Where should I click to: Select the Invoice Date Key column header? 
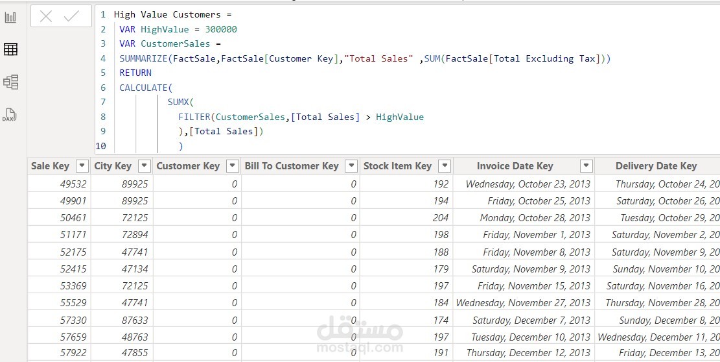(515, 166)
